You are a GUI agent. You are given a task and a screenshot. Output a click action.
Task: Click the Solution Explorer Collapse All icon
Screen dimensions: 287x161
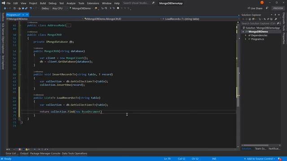click(x=268, y=19)
